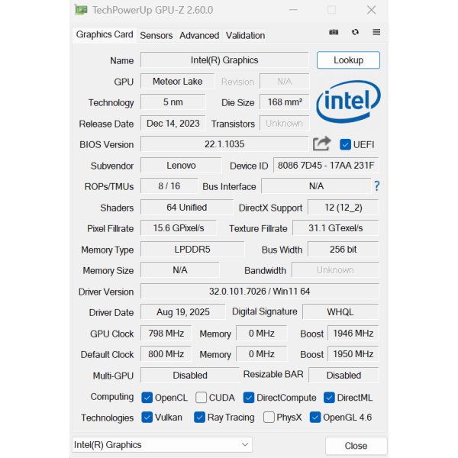Click the Default Clock Boost value 1950 MHz

click(353, 354)
